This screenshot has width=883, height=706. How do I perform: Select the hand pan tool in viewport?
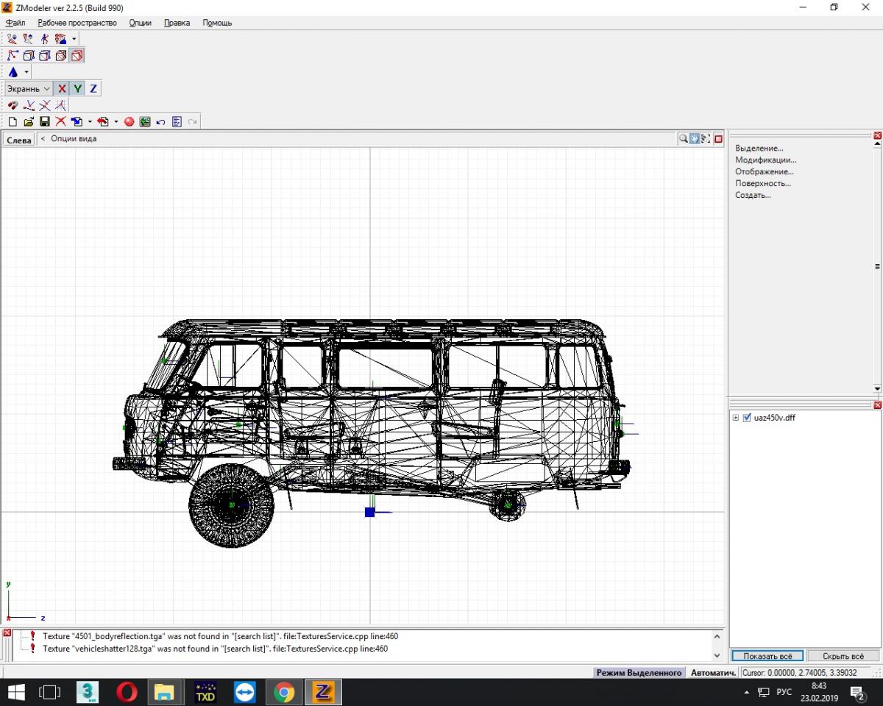click(695, 139)
